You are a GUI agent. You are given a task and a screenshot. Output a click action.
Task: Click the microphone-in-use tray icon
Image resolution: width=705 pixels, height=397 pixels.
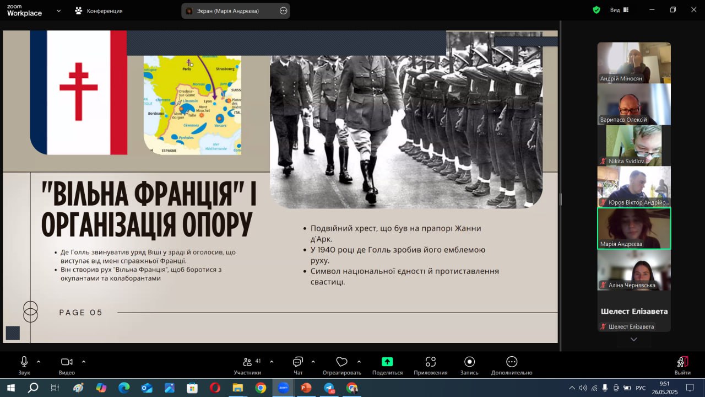(605, 388)
